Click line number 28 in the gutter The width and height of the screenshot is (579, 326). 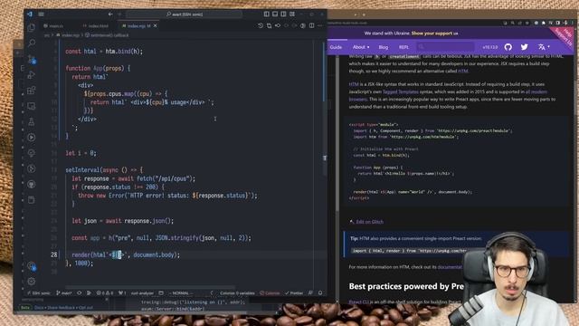click(54, 254)
